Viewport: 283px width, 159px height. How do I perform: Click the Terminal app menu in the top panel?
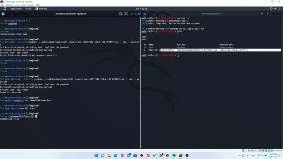(x=41, y=9)
